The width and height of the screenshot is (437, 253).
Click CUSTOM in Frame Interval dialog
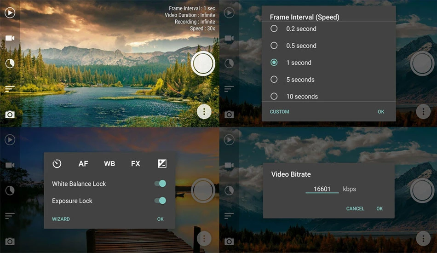279,112
